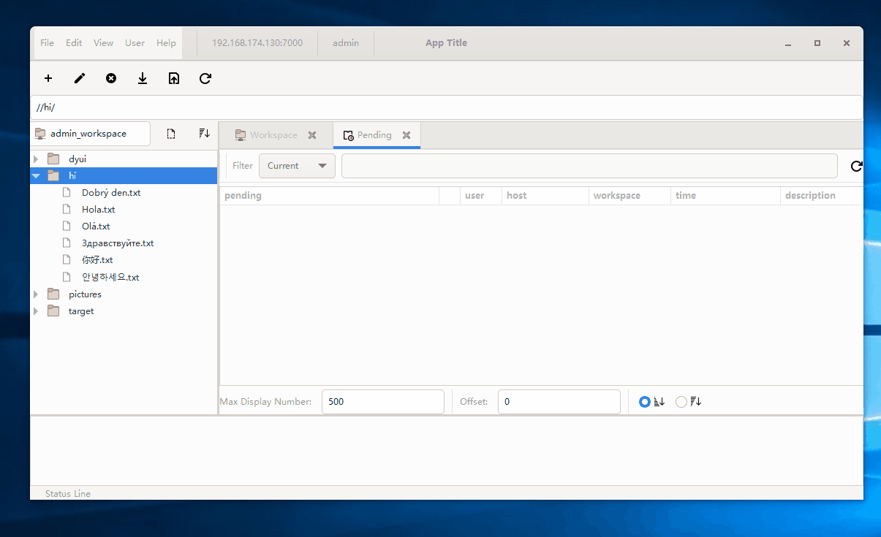
Task: Click the sort icon next to the file panel
Action: click(x=204, y=134)
